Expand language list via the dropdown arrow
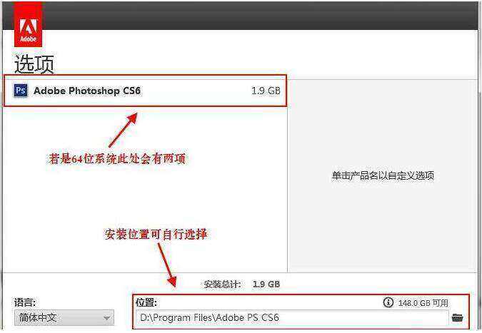482x333 pixels. coord(106,318)
